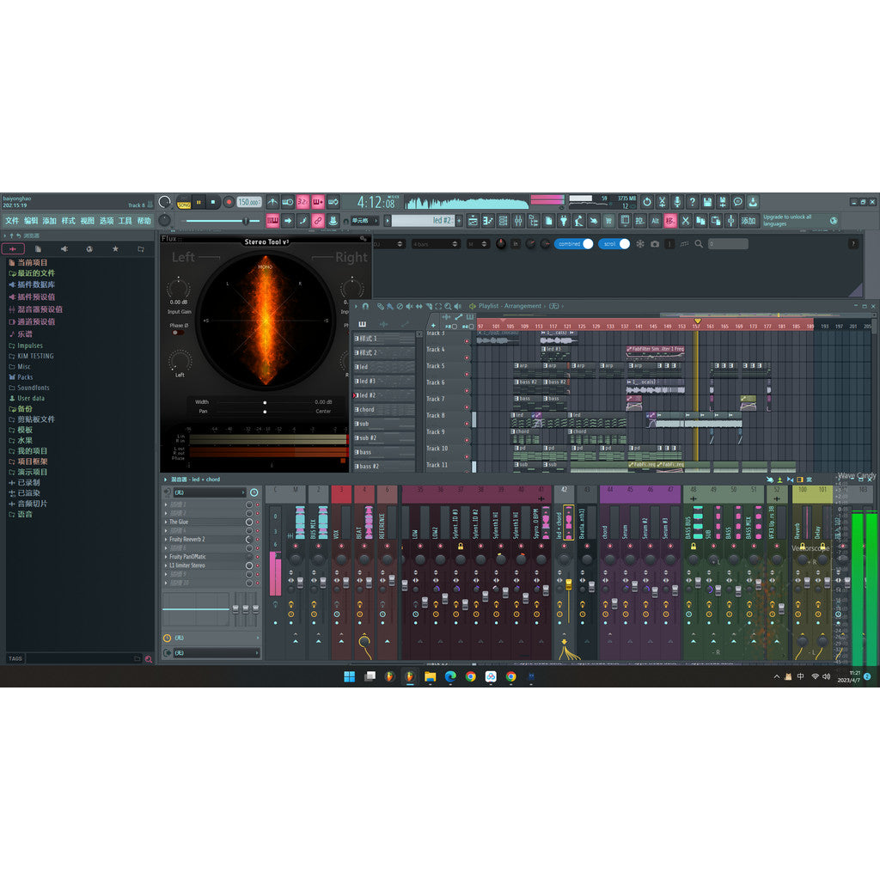The height and width of the screenshot is (880, 880).
Task: Click the question mark help icon
Action: 693,202
